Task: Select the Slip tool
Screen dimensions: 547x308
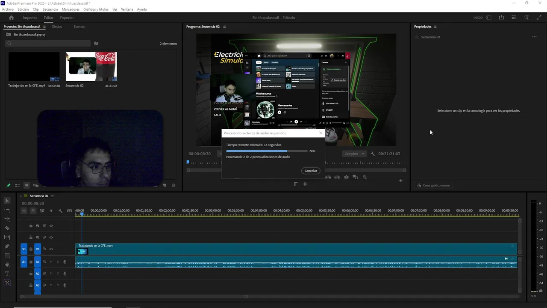Action: pyautogui.click(x=7, y=237)
